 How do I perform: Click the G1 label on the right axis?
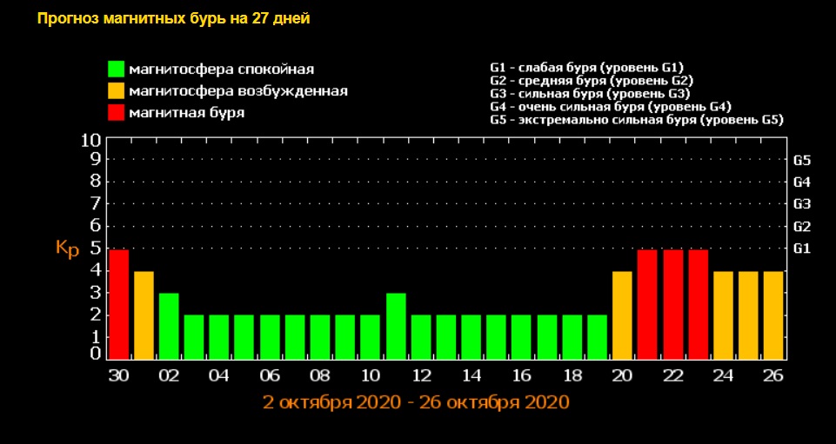[802, 249]
